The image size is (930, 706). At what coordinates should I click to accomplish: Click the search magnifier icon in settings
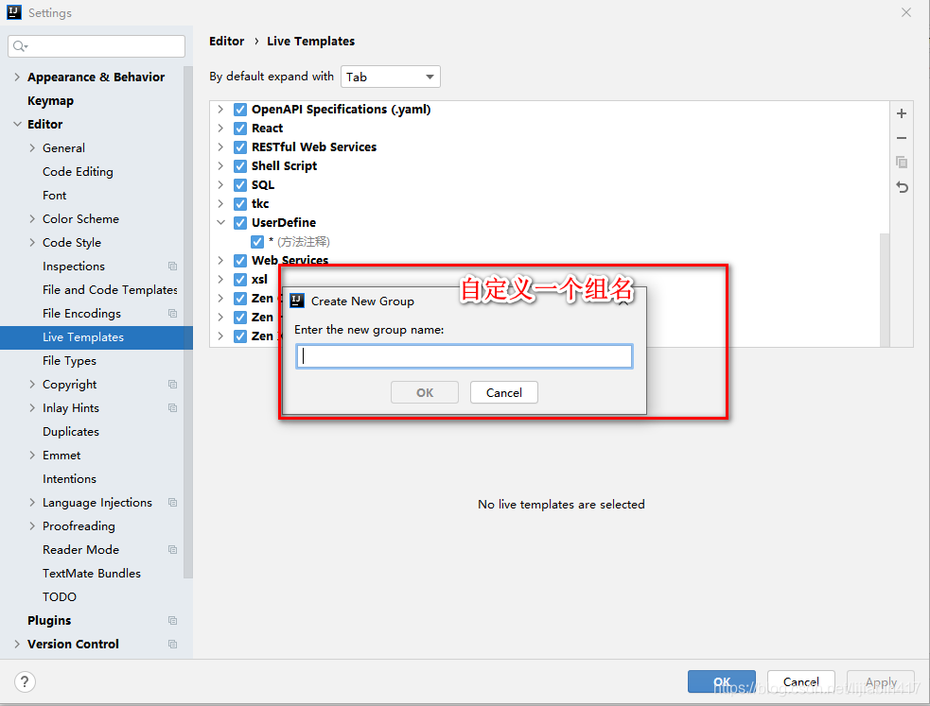point(20,46)
